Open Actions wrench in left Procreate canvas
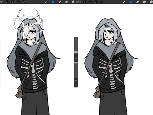Screen dimensions: 153x115 [x=7, y=2]
